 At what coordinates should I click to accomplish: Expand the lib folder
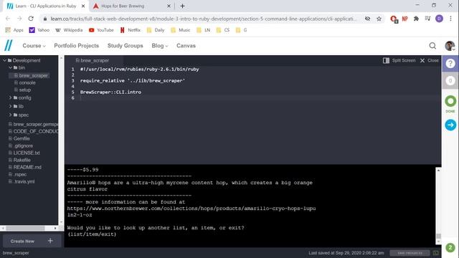11,106
